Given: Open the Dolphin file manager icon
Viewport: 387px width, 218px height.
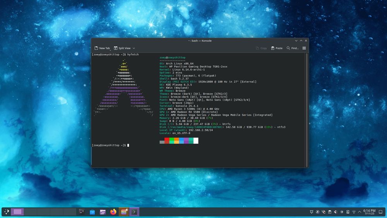Looking at the screenshot, I should [103, 212].
